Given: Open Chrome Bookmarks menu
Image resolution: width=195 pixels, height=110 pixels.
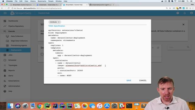Looking at the screenshot, I should 42,1.
